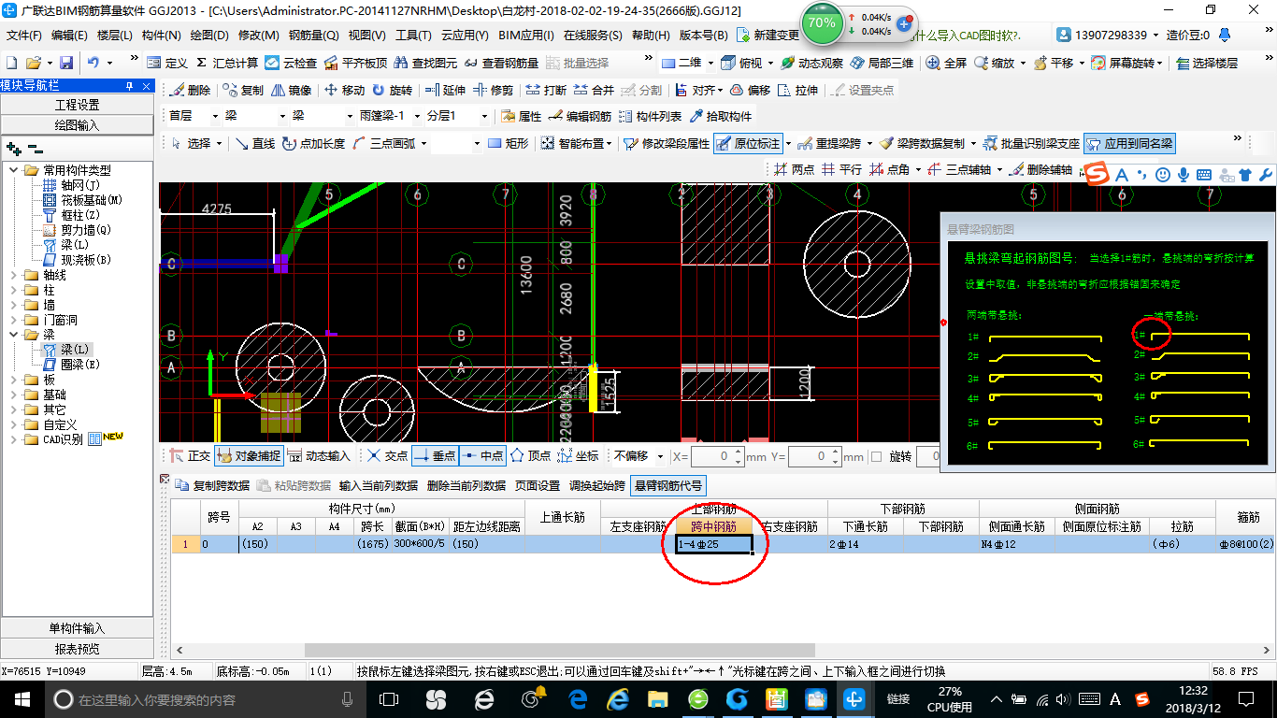Click 拾取构件 pick component eyedropper

(x=721, y=116)
